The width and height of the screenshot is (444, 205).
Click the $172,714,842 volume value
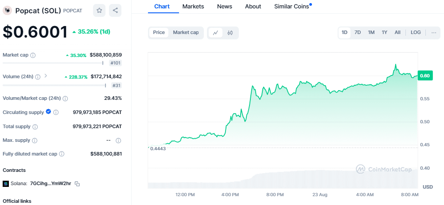click(x=106, y=76)
